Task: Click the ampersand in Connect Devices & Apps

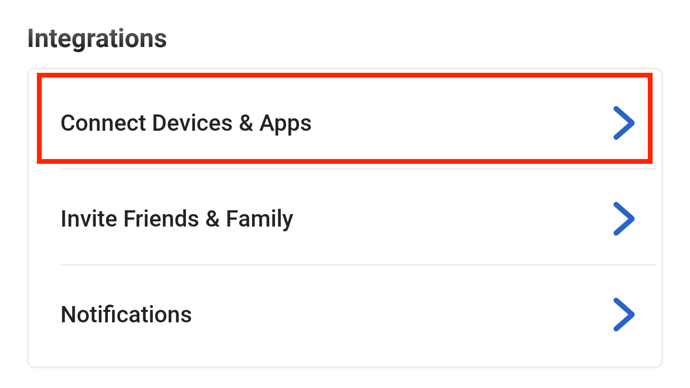Action: coord(246,123)
